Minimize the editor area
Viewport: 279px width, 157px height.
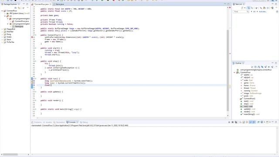[225, 4]
